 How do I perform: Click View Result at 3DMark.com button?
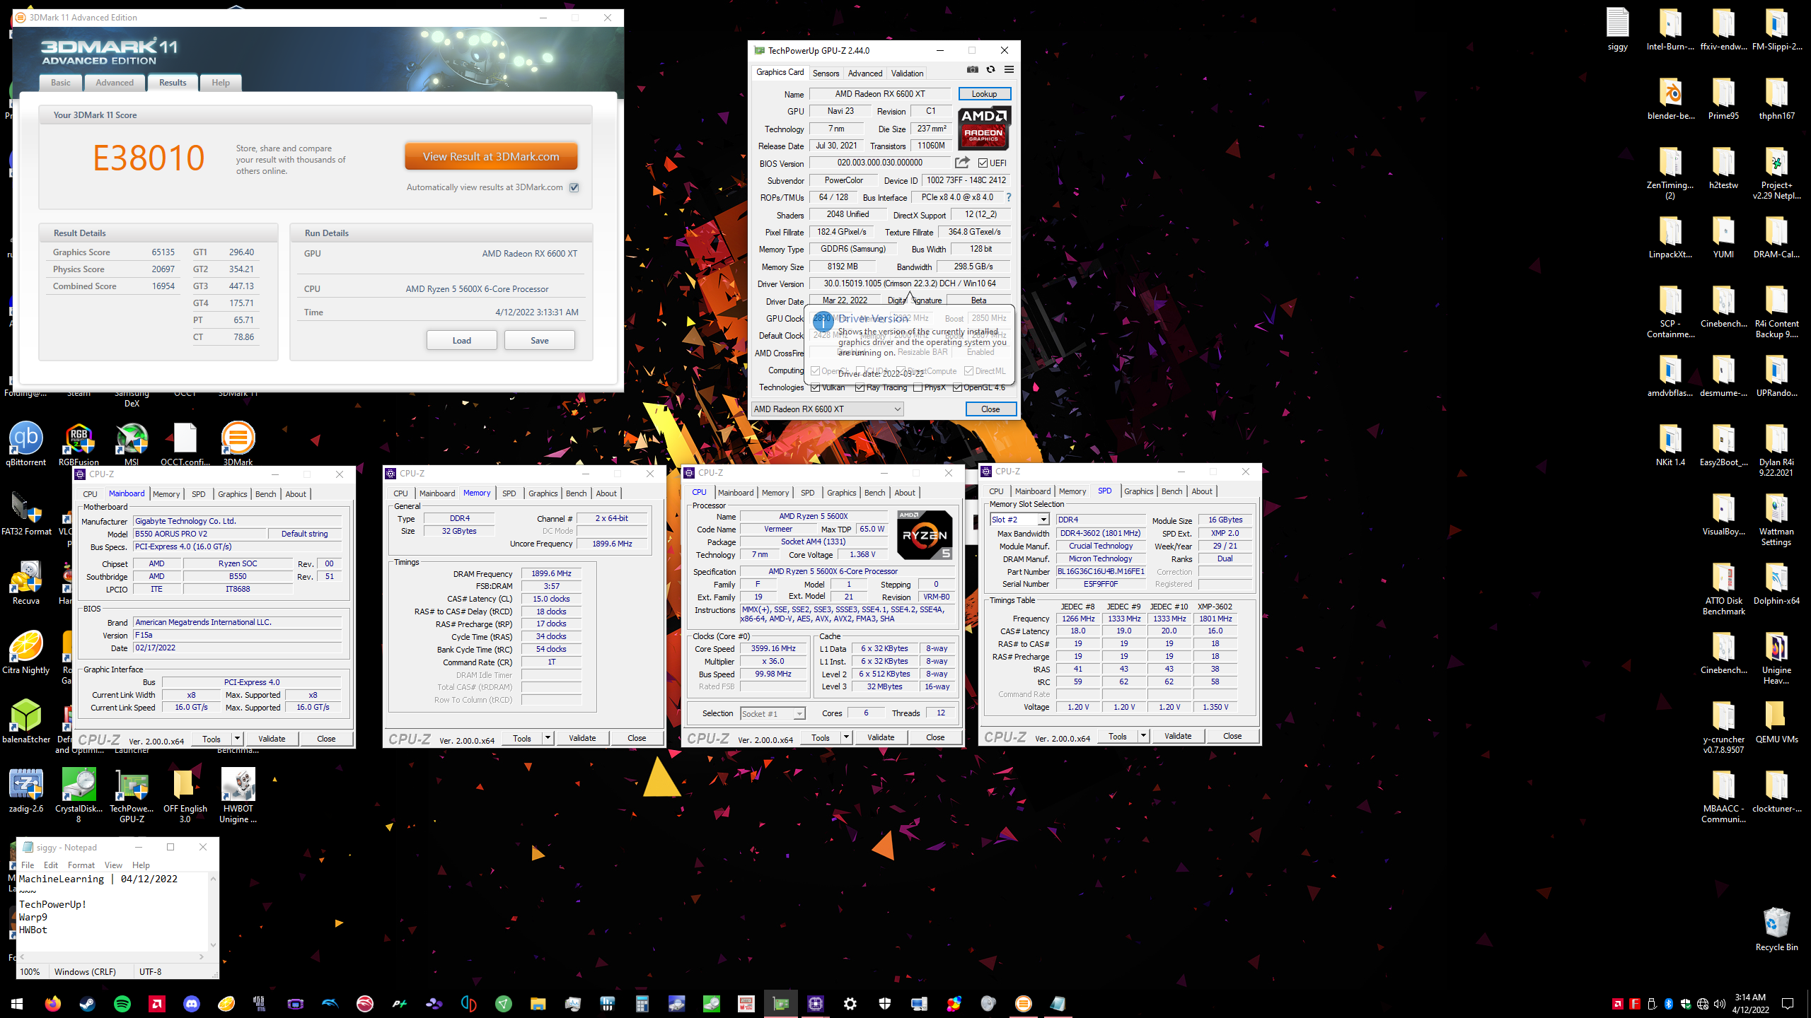pos(491,156)
